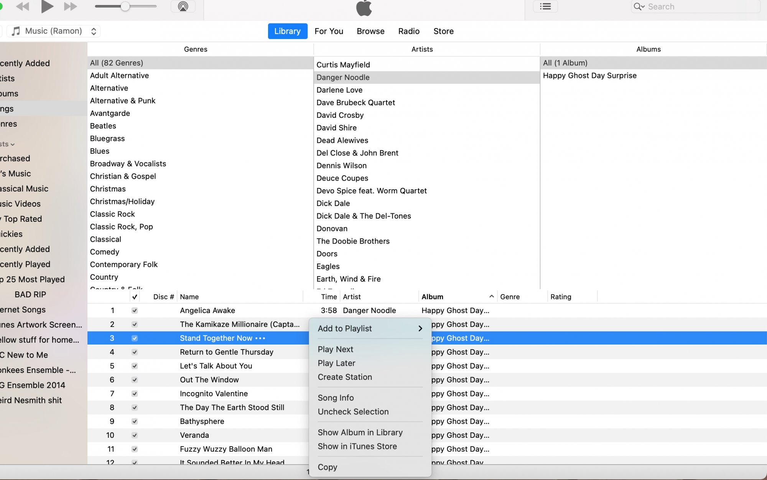Switch to the Browse tab
This screenshot has height=480, width=767.
pyautogui.click(x=370, y=31)
